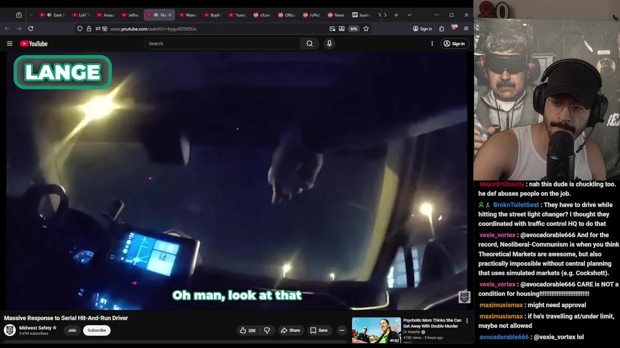Open a new browser tab

396,15
